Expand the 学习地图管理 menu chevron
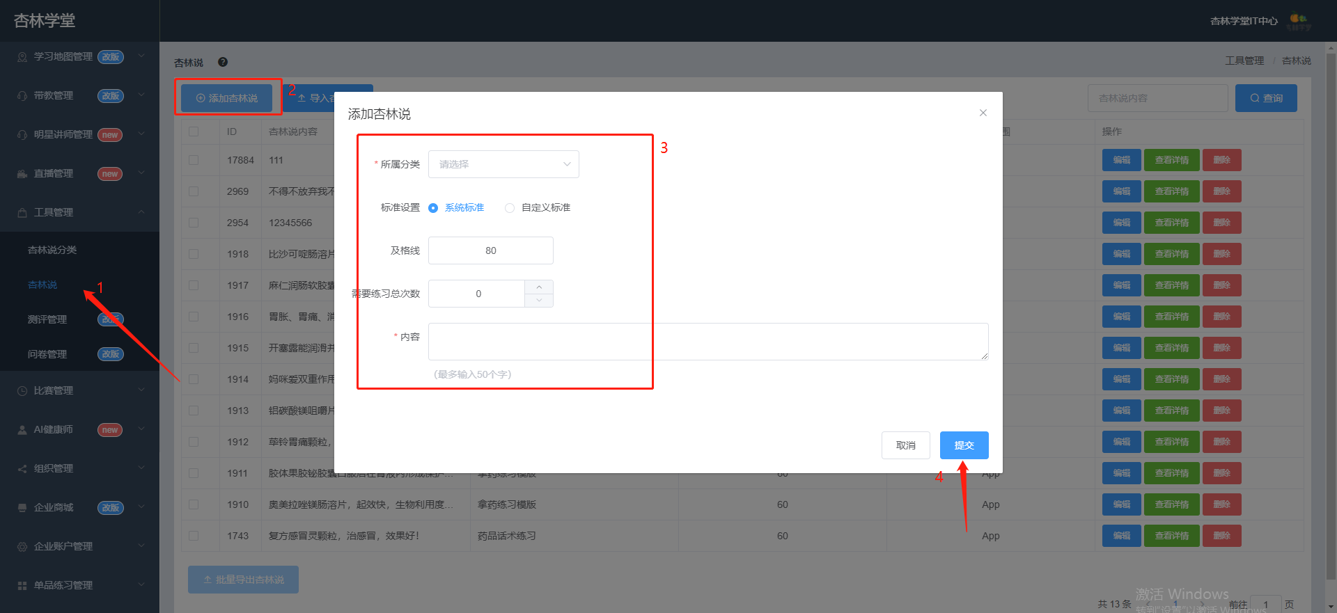1337x613 pixels. click(x=141, y=56)
